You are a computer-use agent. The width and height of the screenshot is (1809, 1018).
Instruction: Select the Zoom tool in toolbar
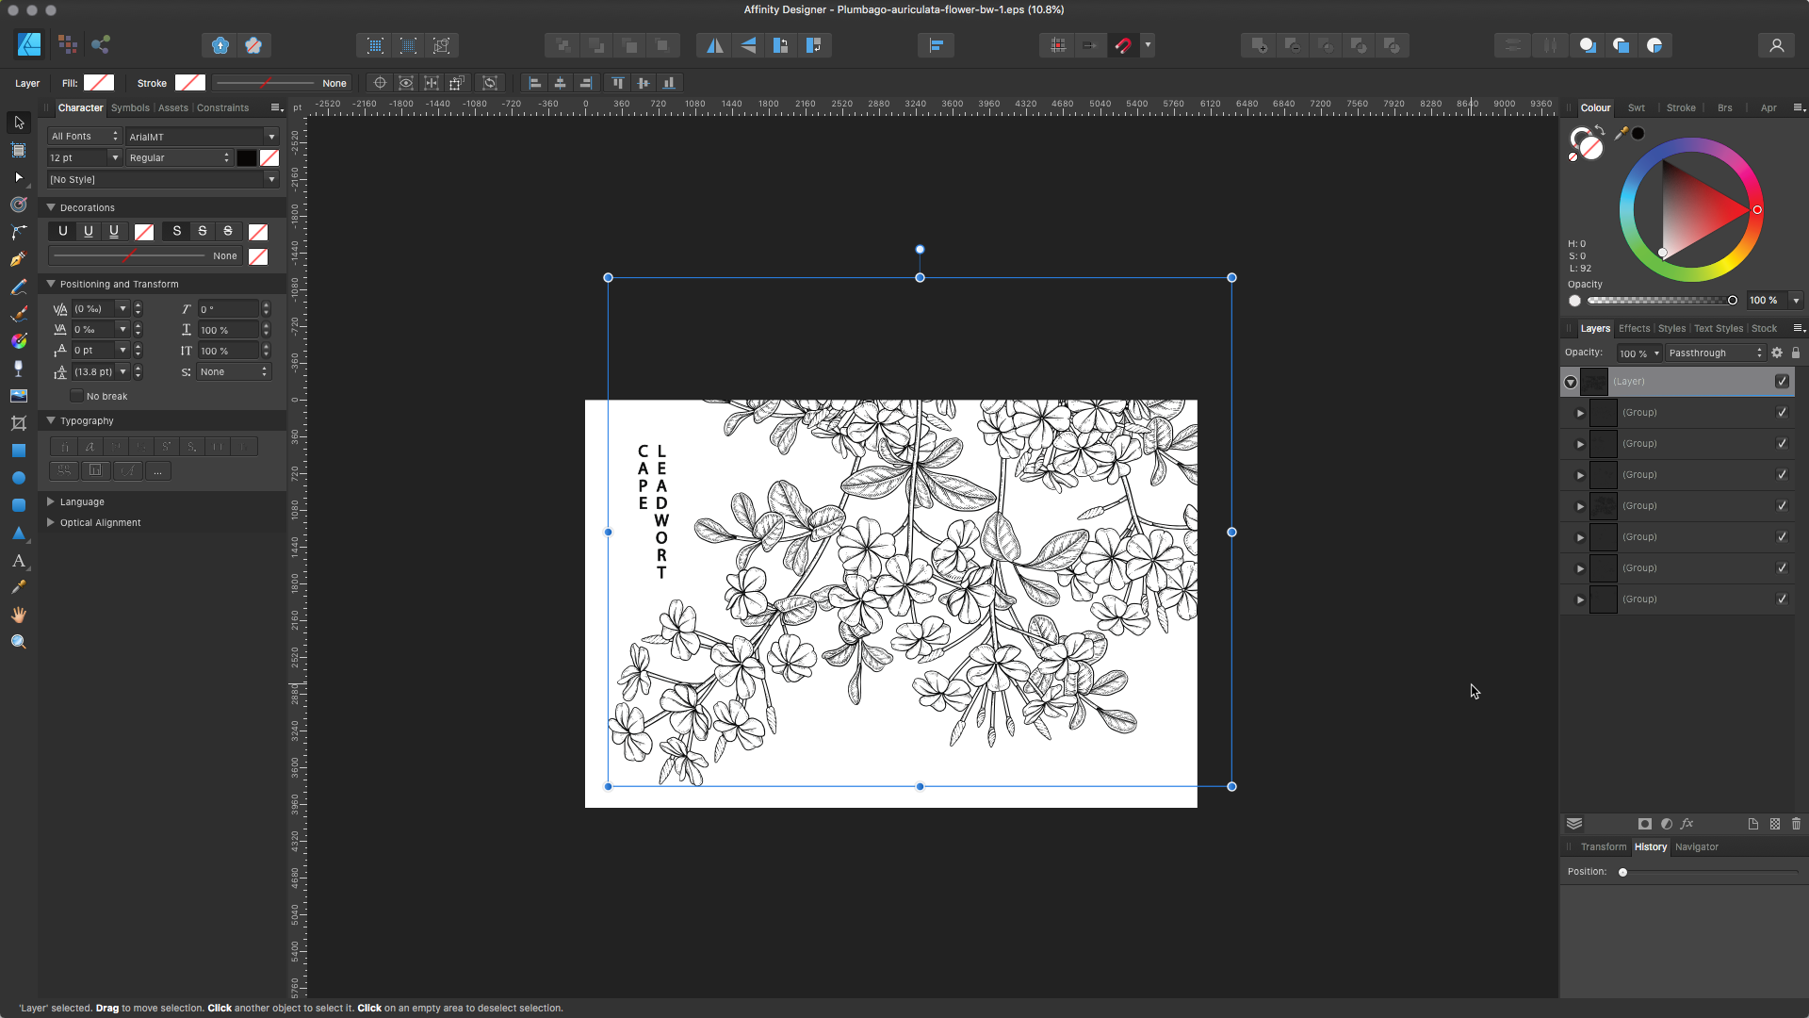(17, 641)
